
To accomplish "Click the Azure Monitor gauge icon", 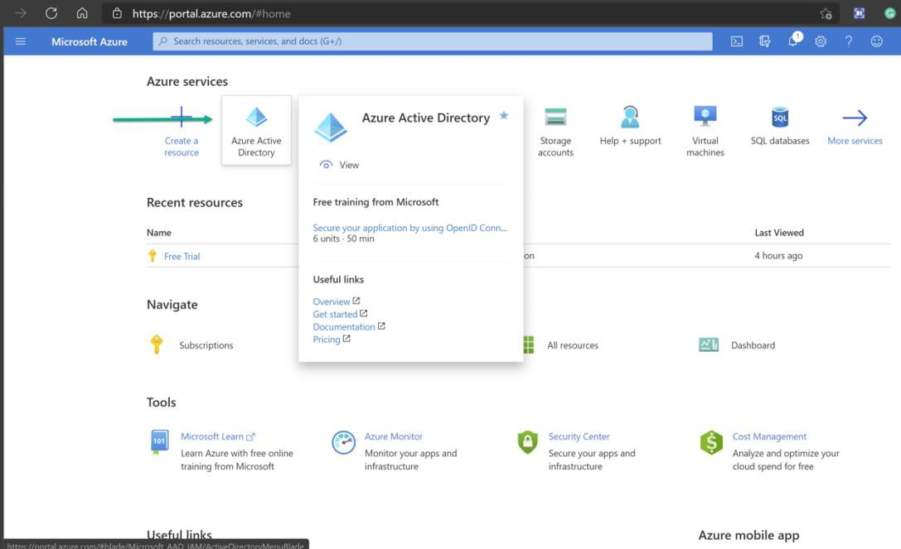I will click(x=344, y=443).
